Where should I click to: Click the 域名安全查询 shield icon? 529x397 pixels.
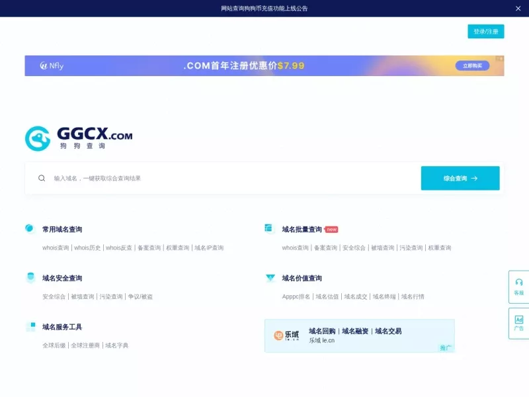[x=30, y=277]
